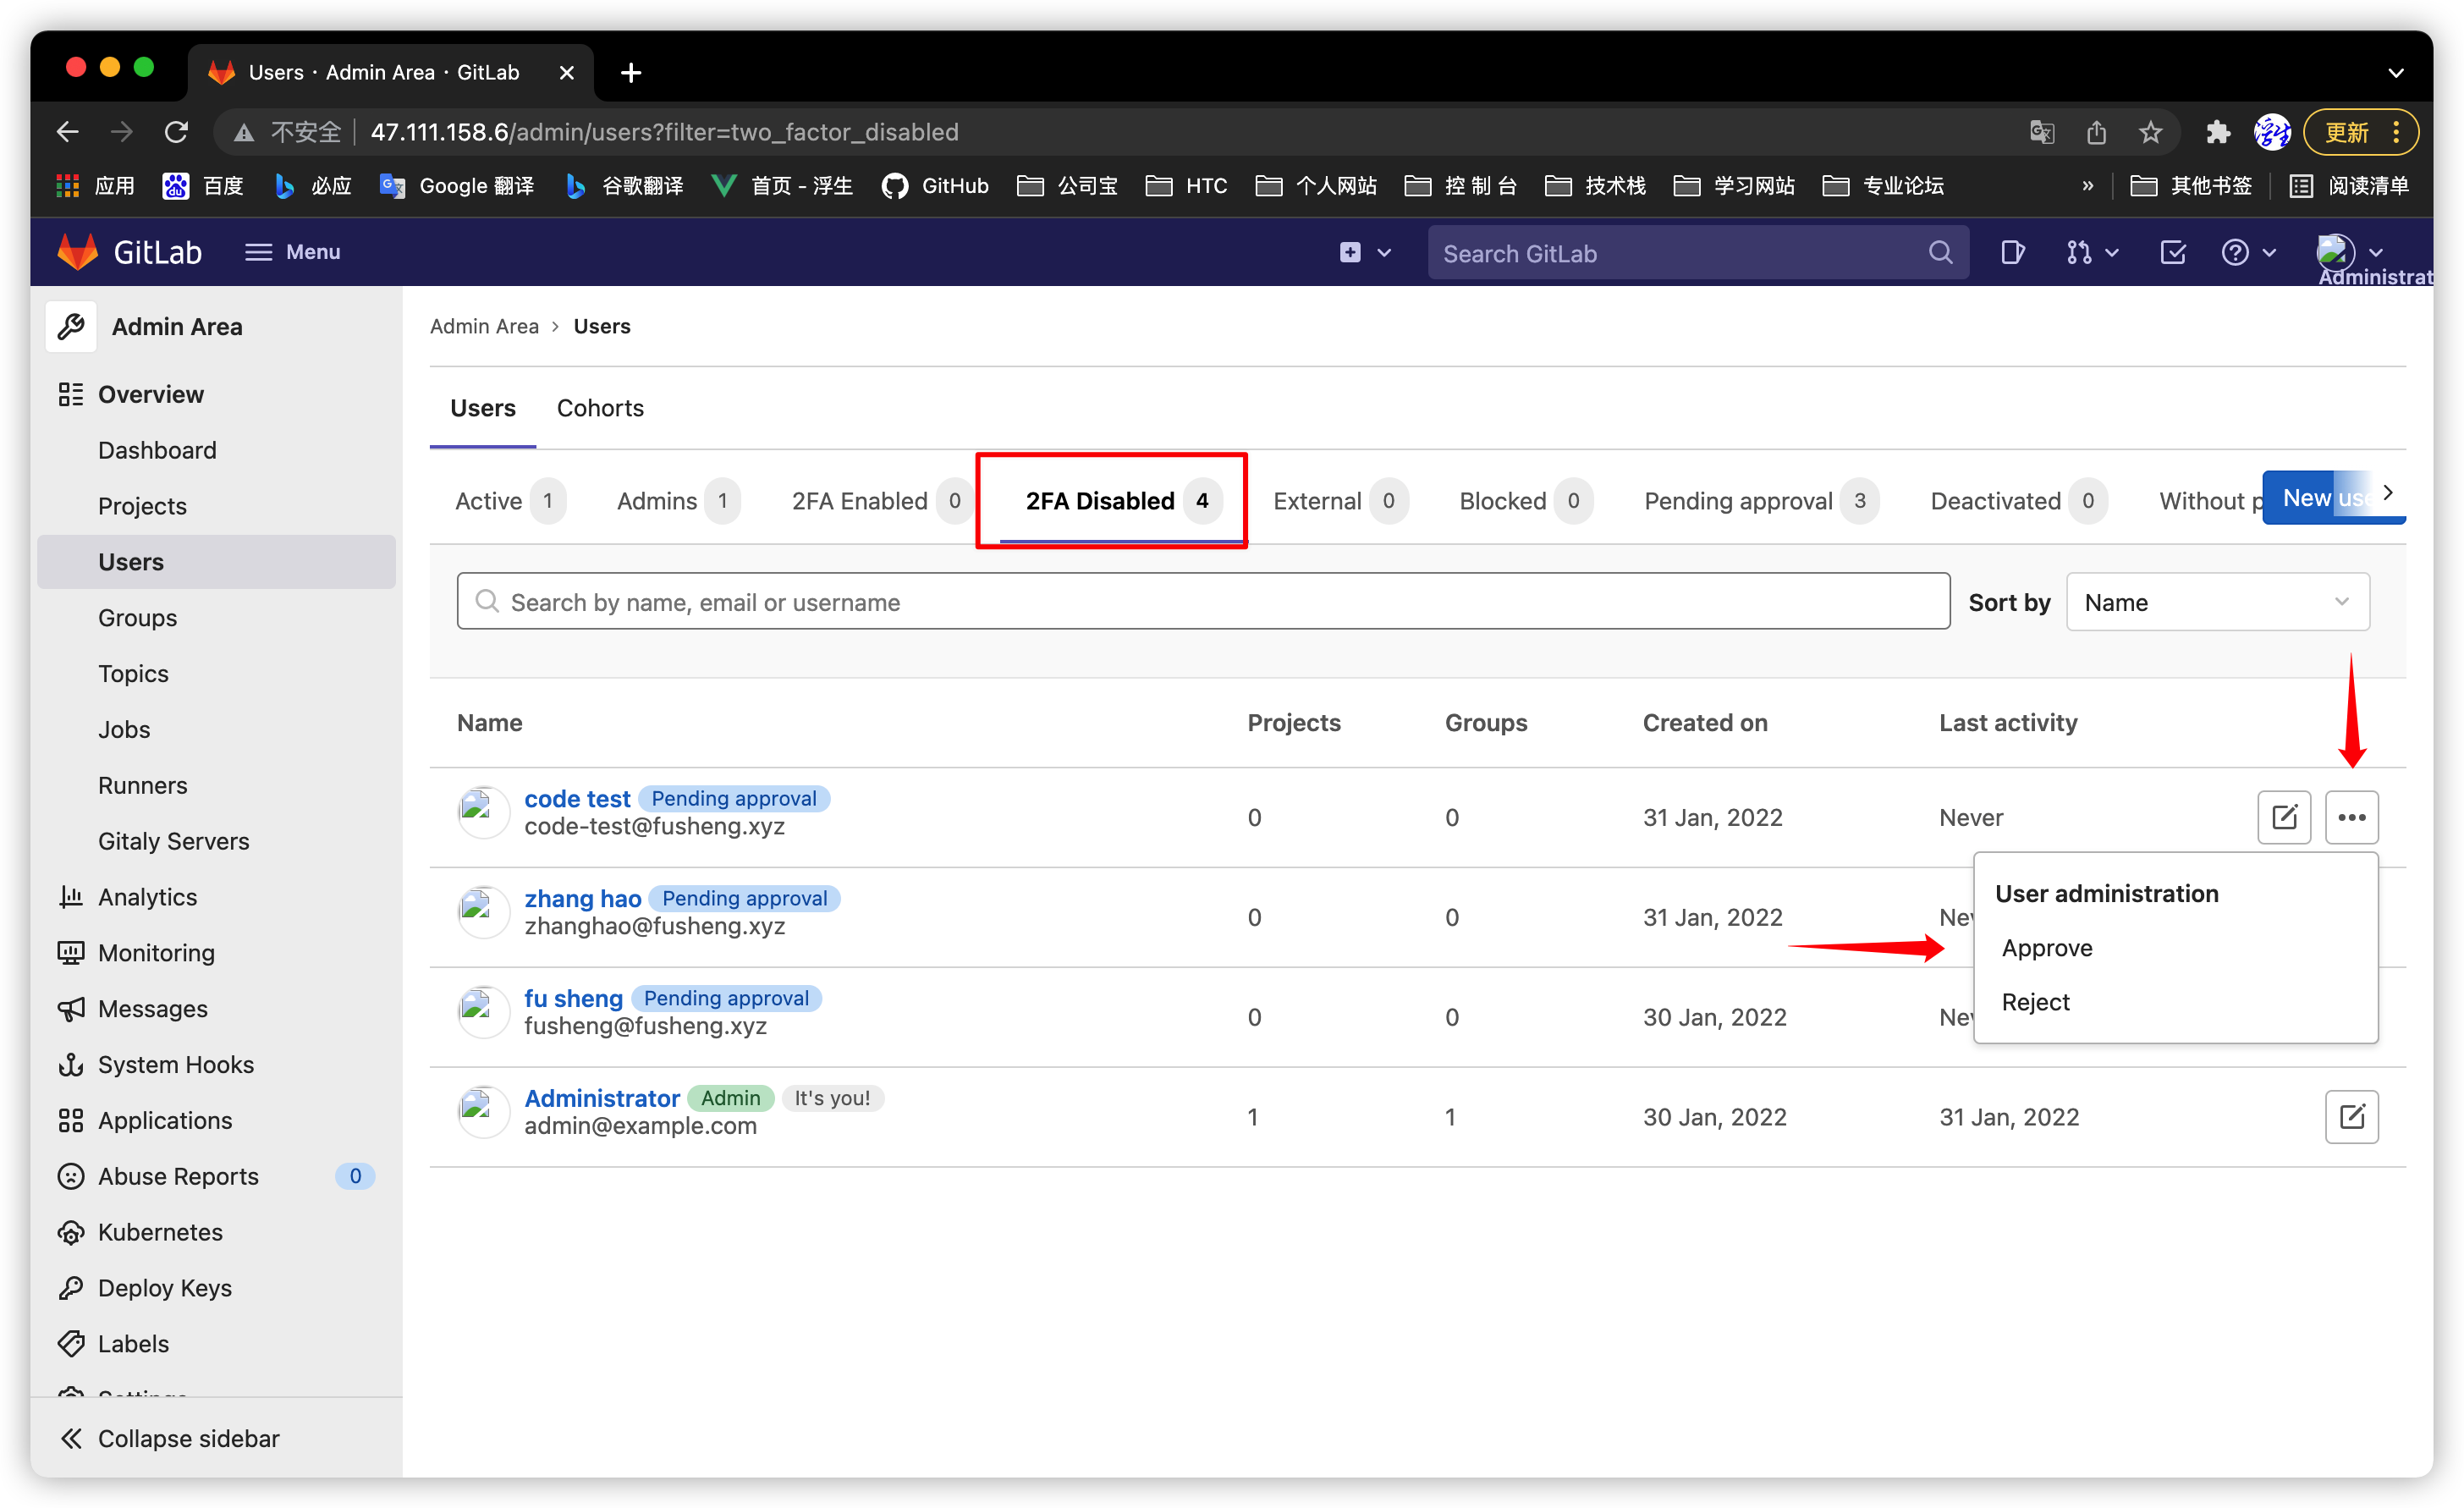
Task: Click the Monitoring screen icon
Action: (x=71, y=953)
